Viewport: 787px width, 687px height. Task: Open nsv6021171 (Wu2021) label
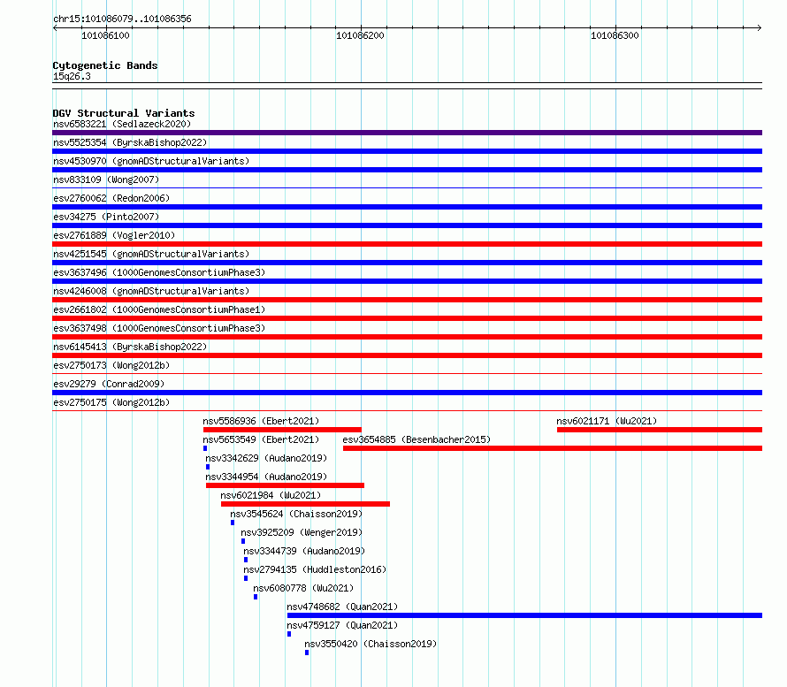click(x=607, y=421)
